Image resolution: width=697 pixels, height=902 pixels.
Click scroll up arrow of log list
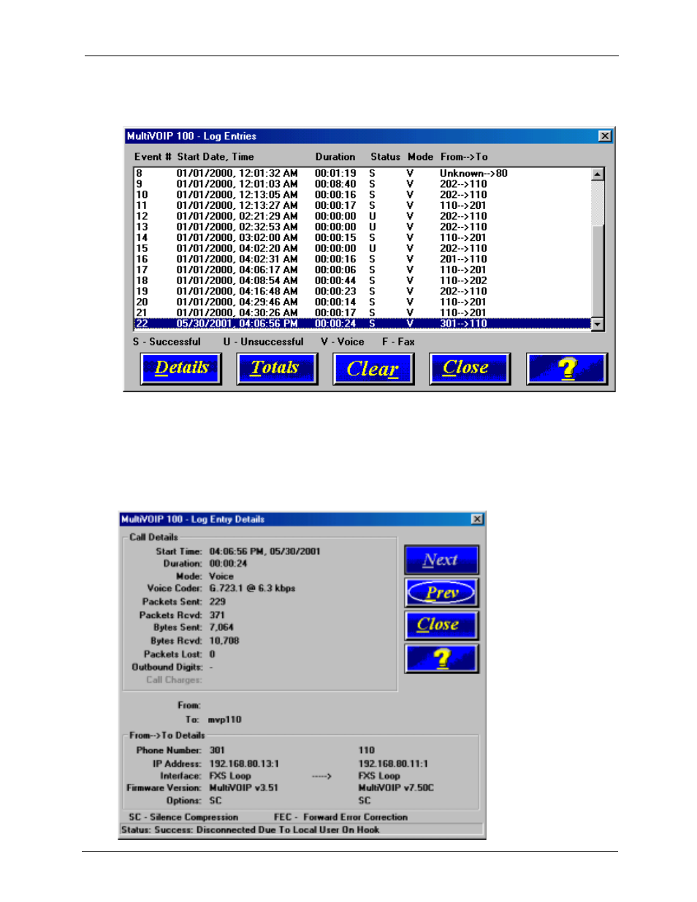(598, 174)
